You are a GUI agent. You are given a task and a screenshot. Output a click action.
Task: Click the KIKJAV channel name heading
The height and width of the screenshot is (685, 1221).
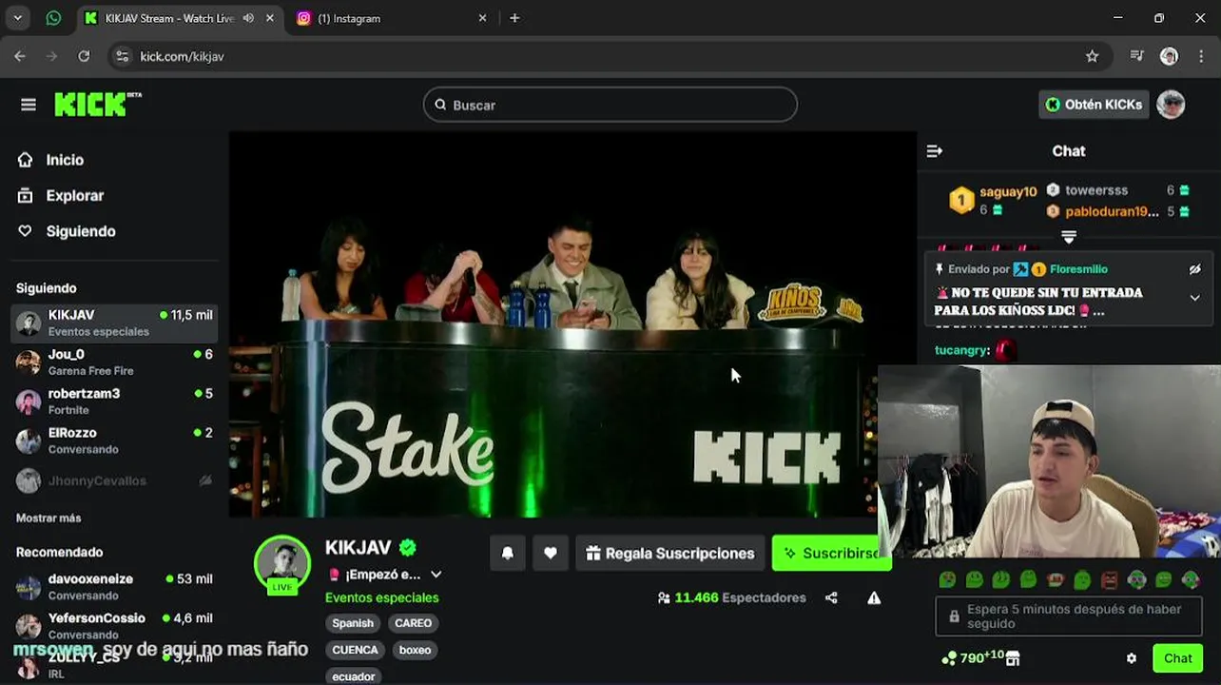point(359,547)
